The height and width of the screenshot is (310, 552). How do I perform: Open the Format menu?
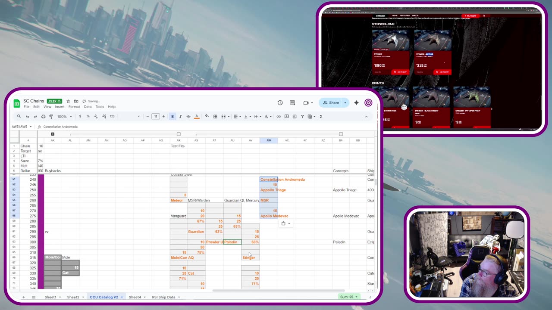click(x=74, y=107)
